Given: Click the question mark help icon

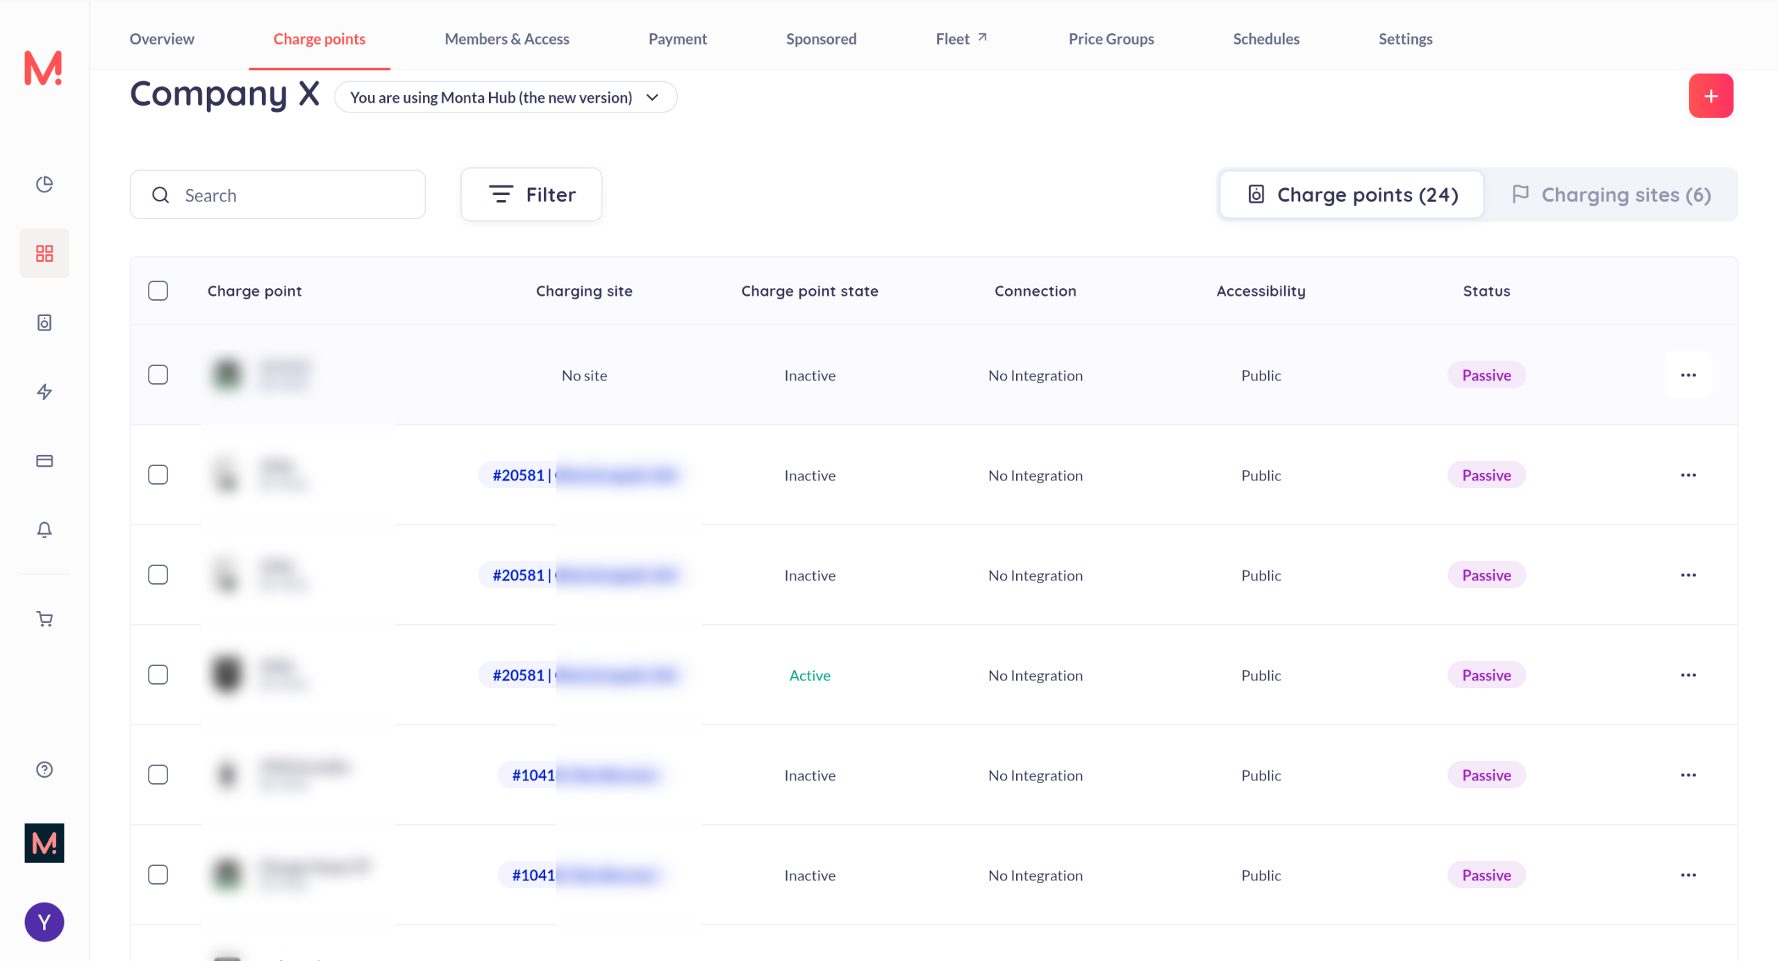Looking at the screenshot, I should point(44,769).
